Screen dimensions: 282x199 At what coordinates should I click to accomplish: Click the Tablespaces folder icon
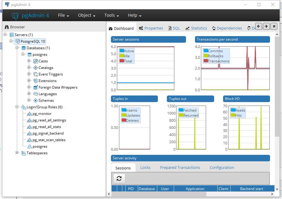point(24,153)
